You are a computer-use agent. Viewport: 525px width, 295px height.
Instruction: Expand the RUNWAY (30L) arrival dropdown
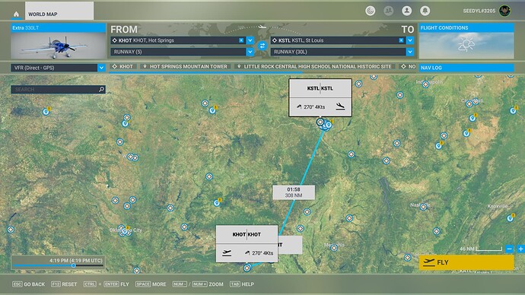(x=410, y=52)
